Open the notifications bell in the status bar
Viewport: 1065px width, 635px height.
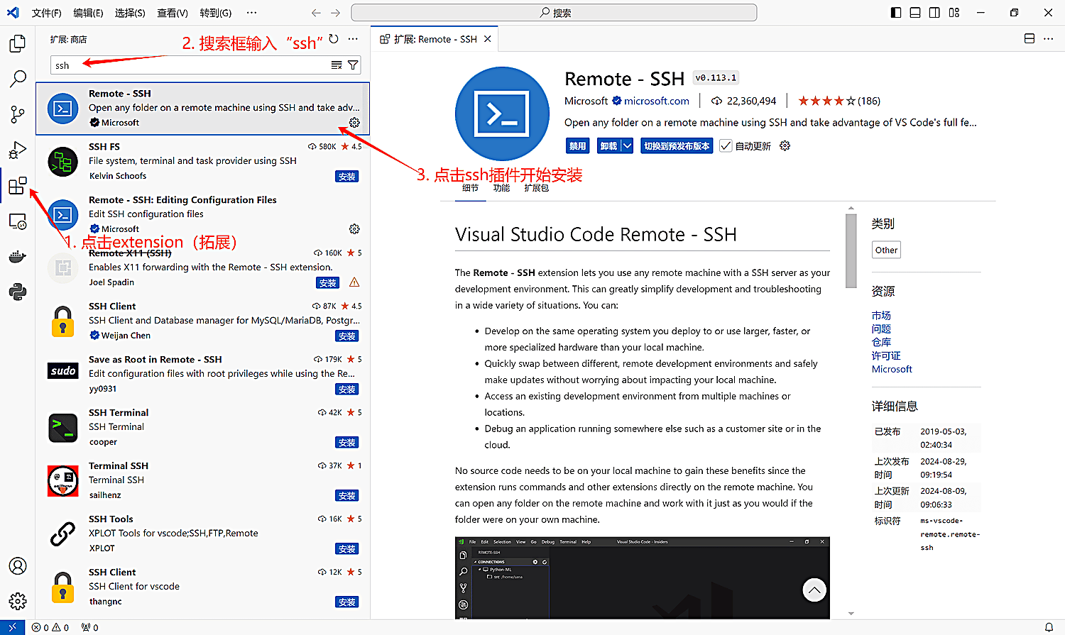pos(1049,627)
